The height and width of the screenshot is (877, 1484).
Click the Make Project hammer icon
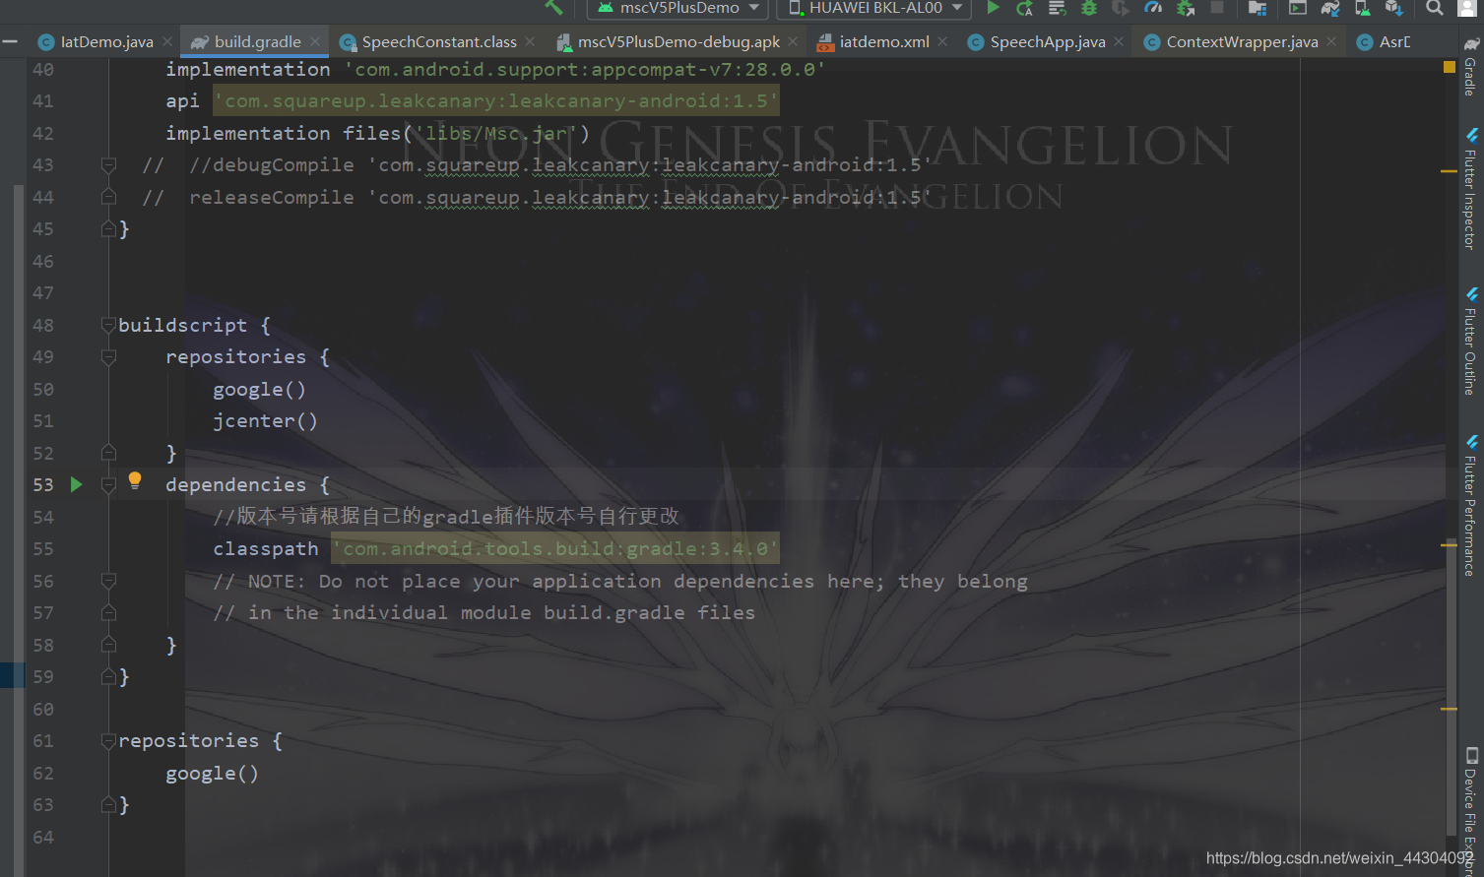(553, 7)
